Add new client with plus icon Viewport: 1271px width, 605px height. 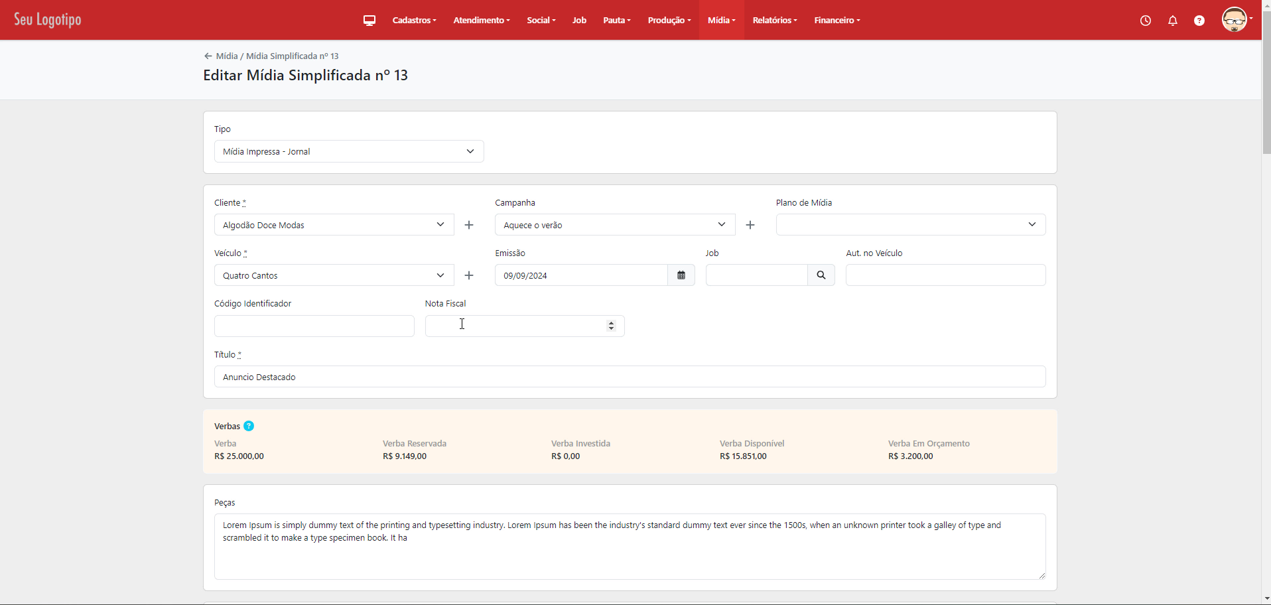[x=469, y=225]
